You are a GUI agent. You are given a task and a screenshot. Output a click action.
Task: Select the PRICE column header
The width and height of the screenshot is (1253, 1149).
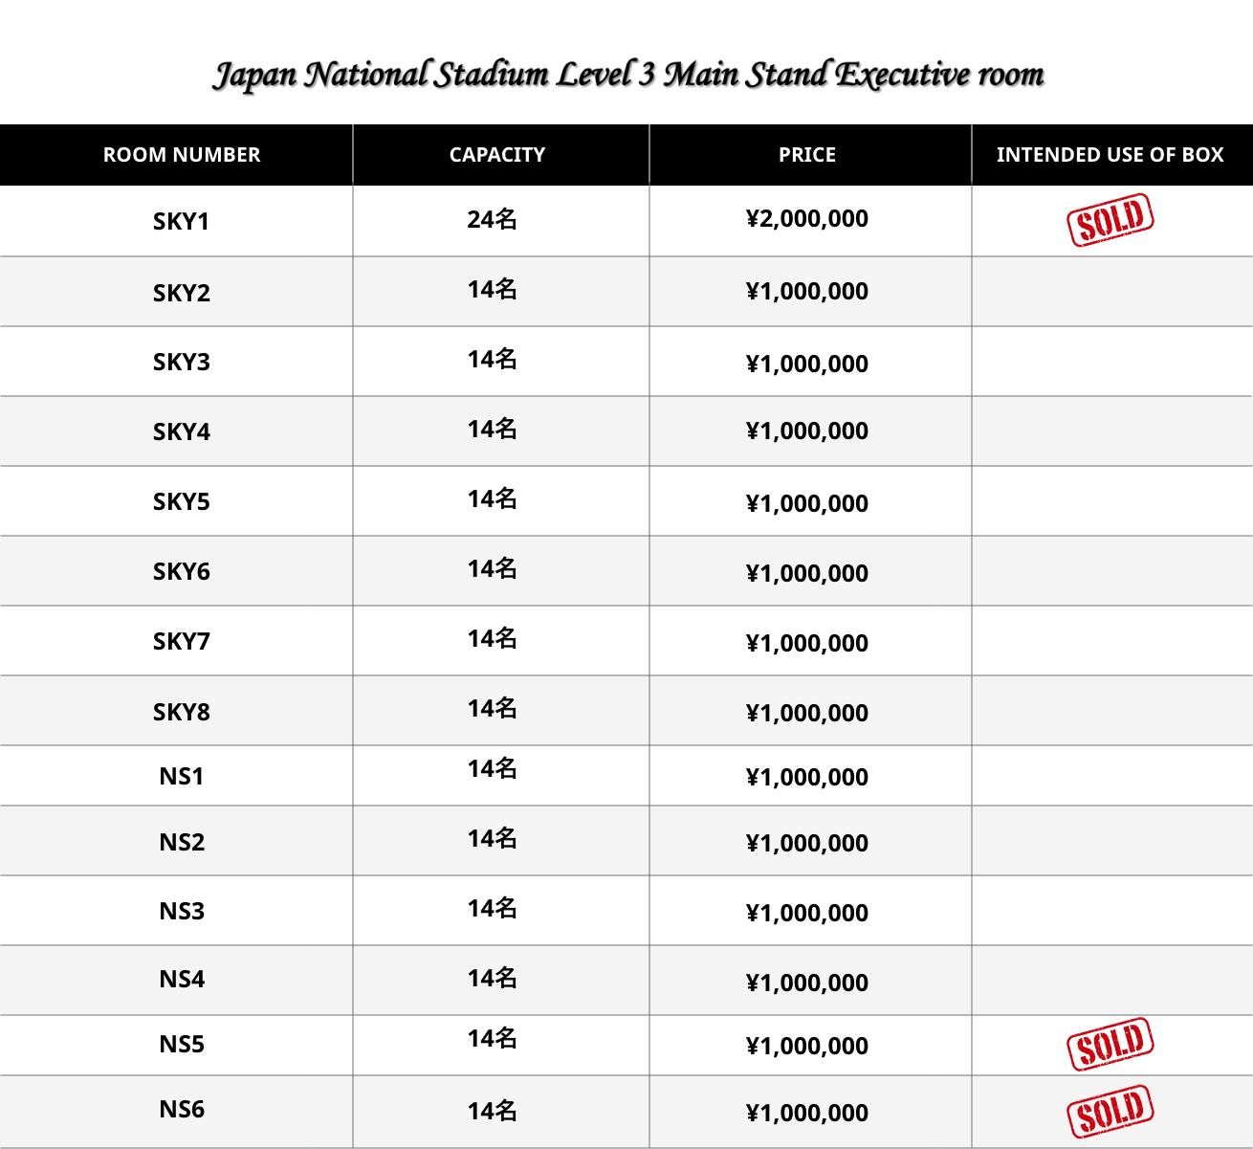807,154
